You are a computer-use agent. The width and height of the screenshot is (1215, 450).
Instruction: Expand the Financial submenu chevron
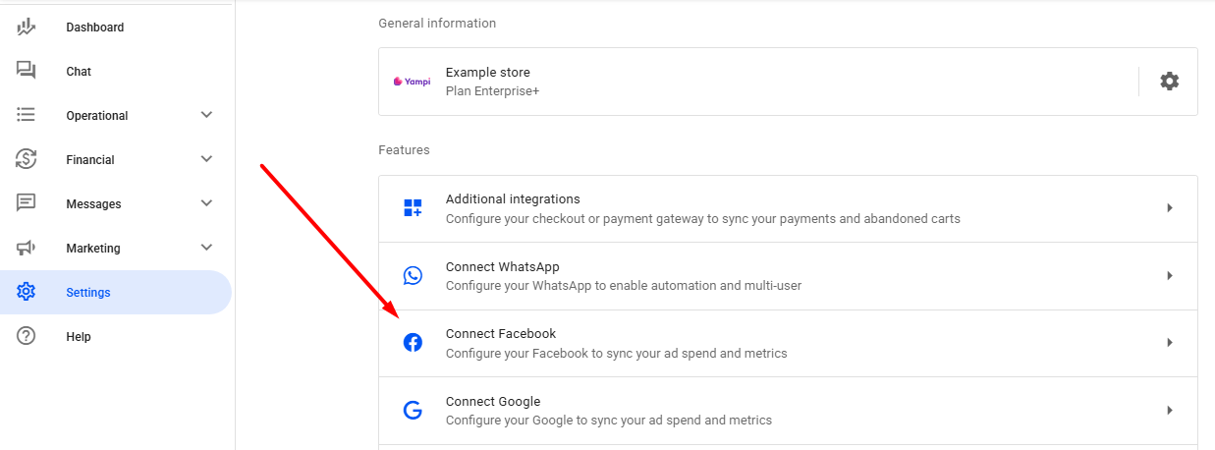(x=206, y=159)
